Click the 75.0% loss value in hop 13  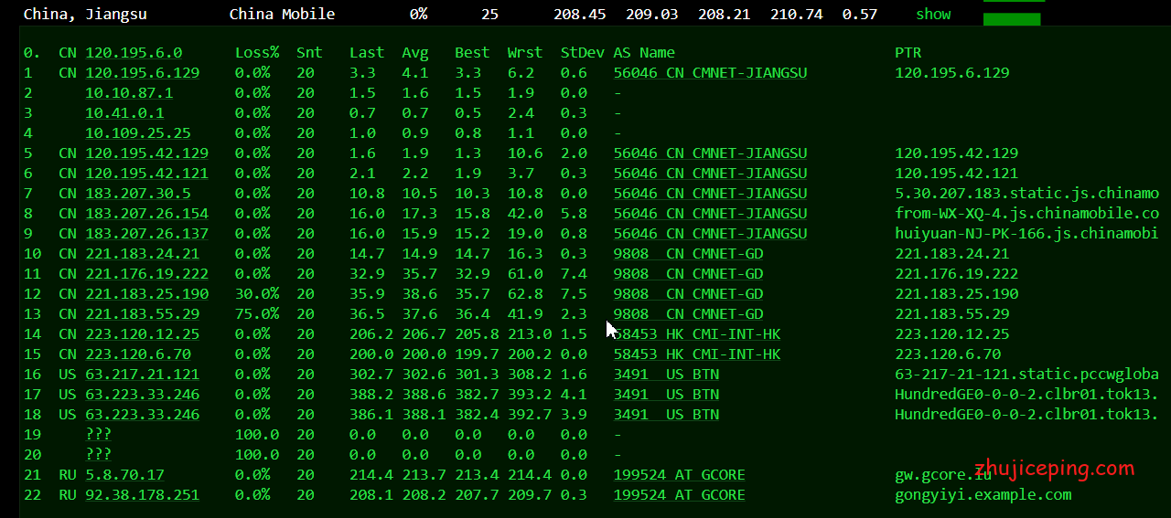(257, 314)
